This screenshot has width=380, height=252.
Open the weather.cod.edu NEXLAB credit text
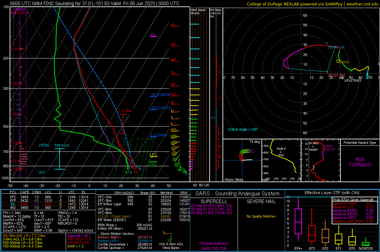point(312,4)
